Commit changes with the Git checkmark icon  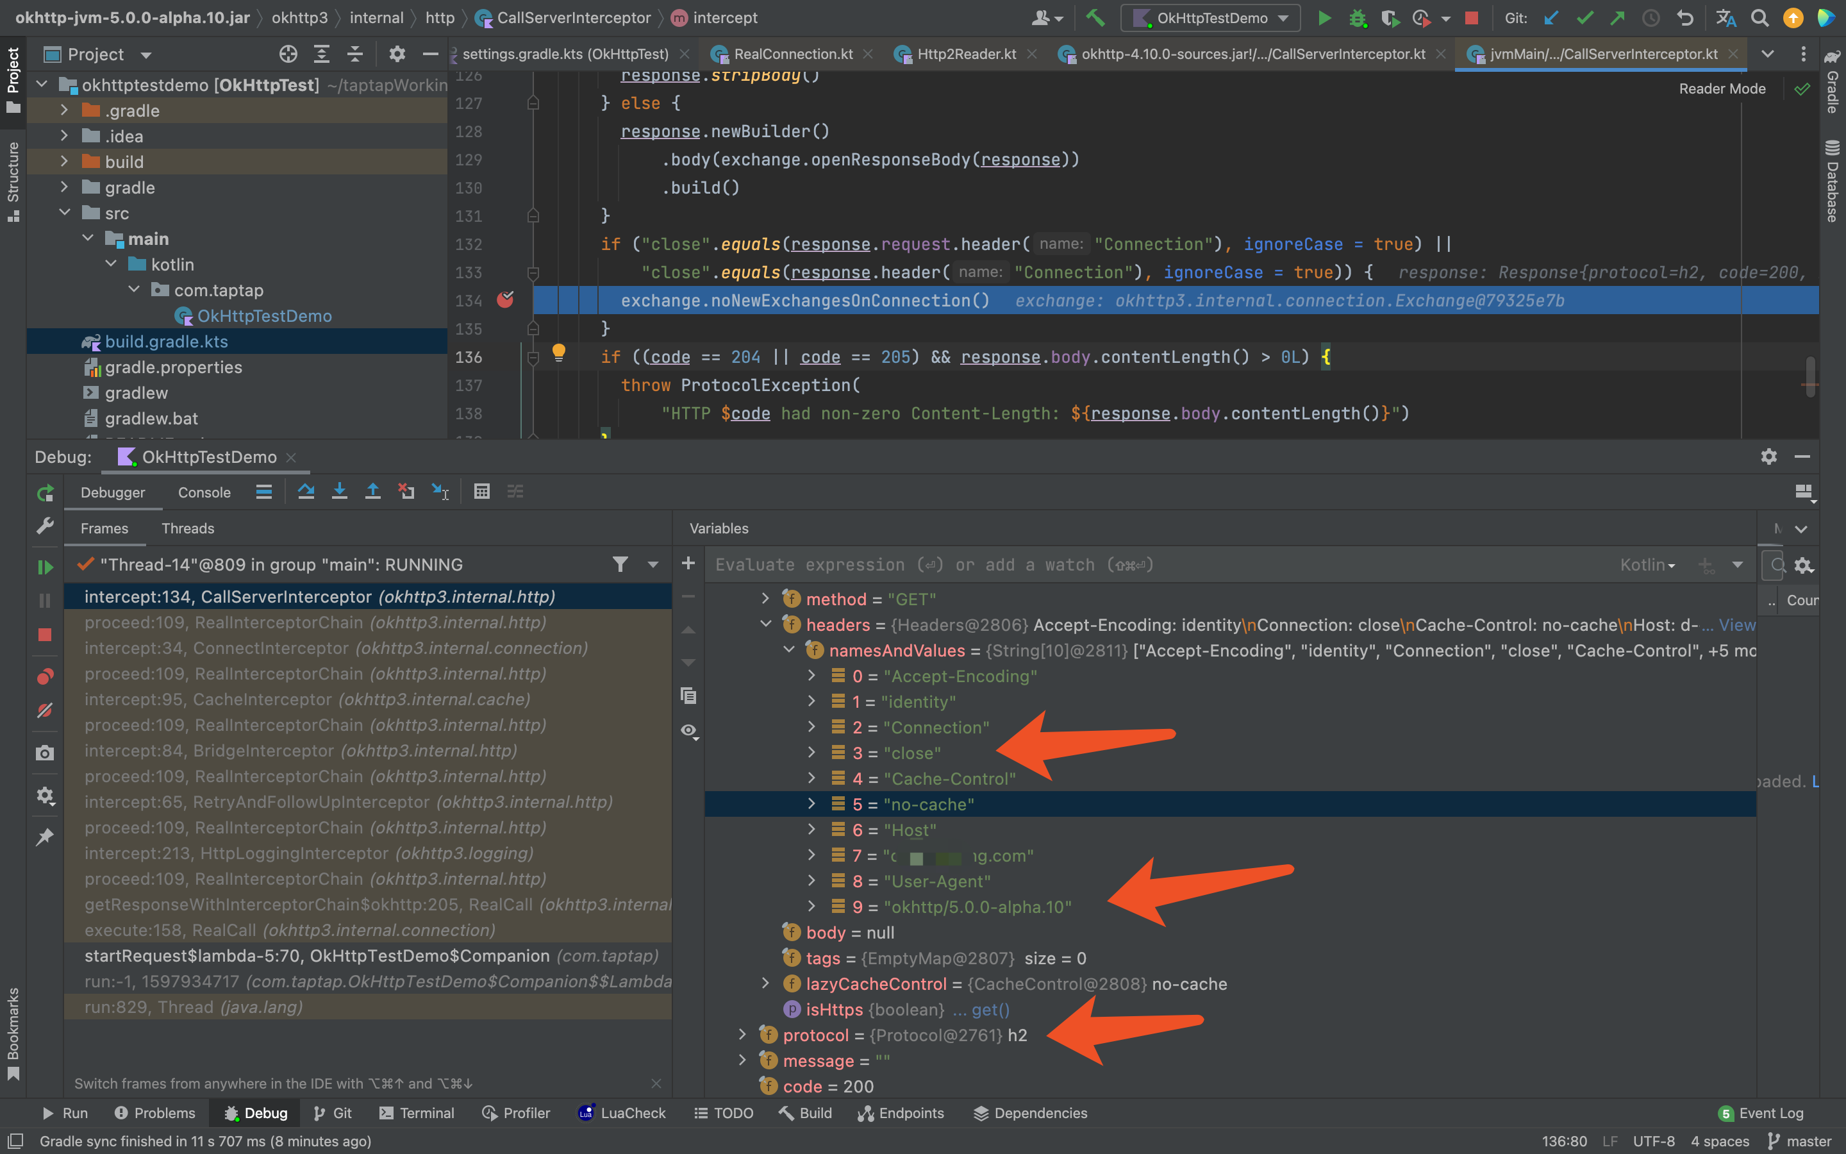[x=1585, y=17]
